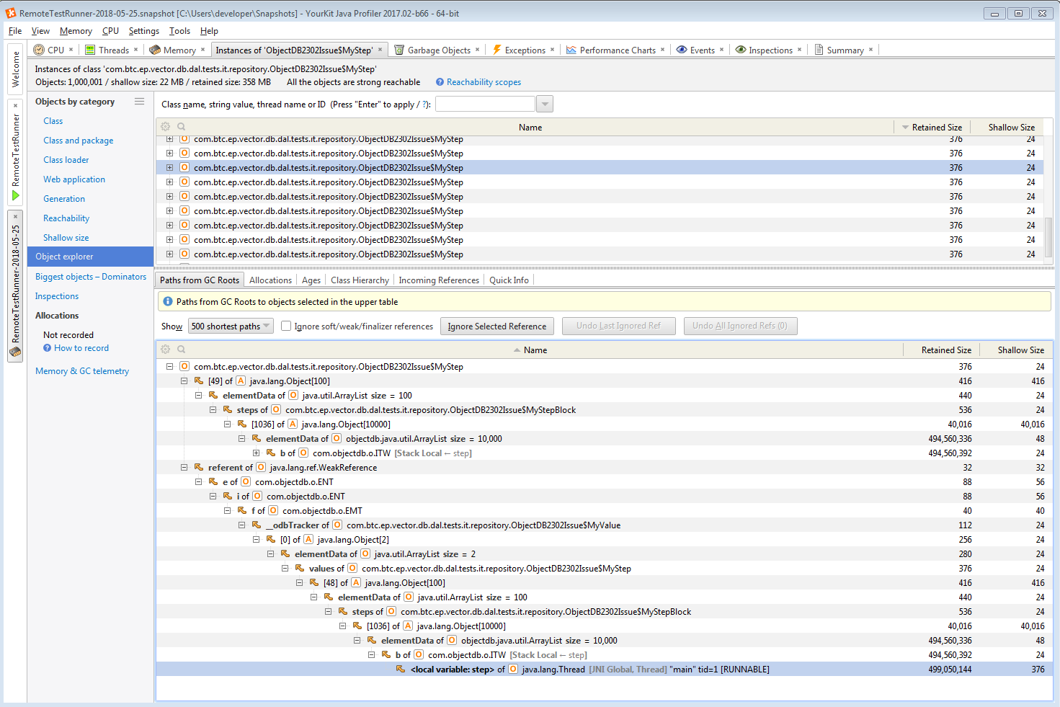Close the Garbage Objects tab
Image resolution: width=1060 pixels, height=707 pixels.
coord(477,50)
